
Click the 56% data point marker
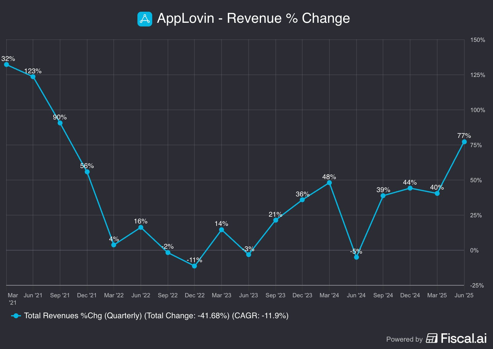(87, 172)
